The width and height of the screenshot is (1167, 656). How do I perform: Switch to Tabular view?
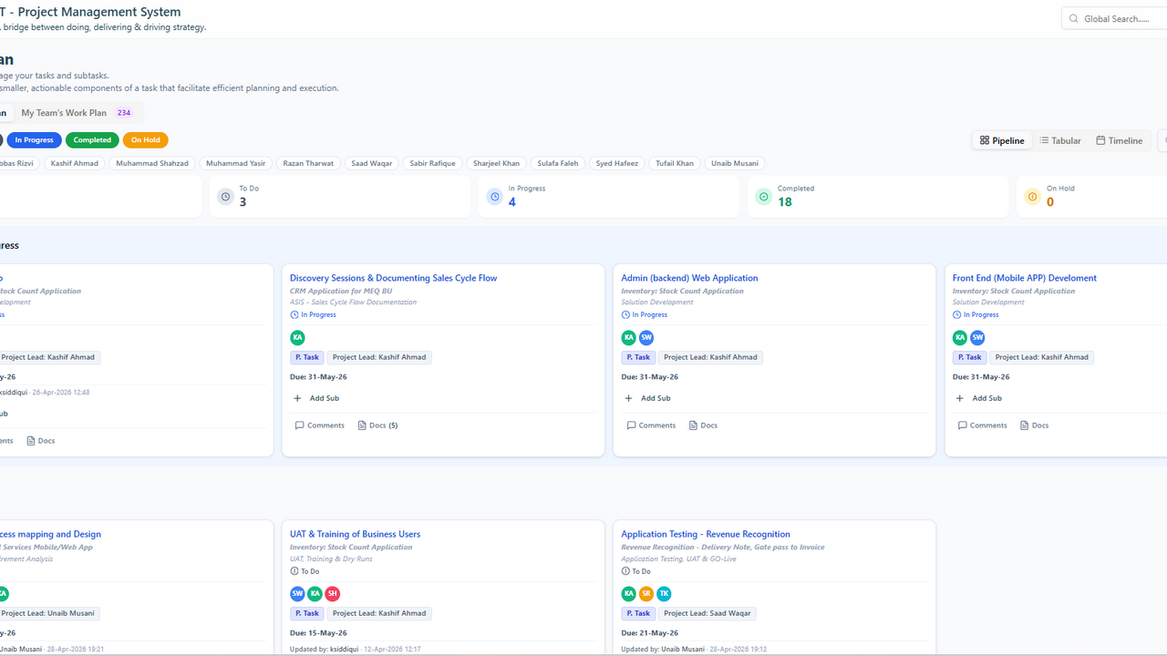[1060, 140]
